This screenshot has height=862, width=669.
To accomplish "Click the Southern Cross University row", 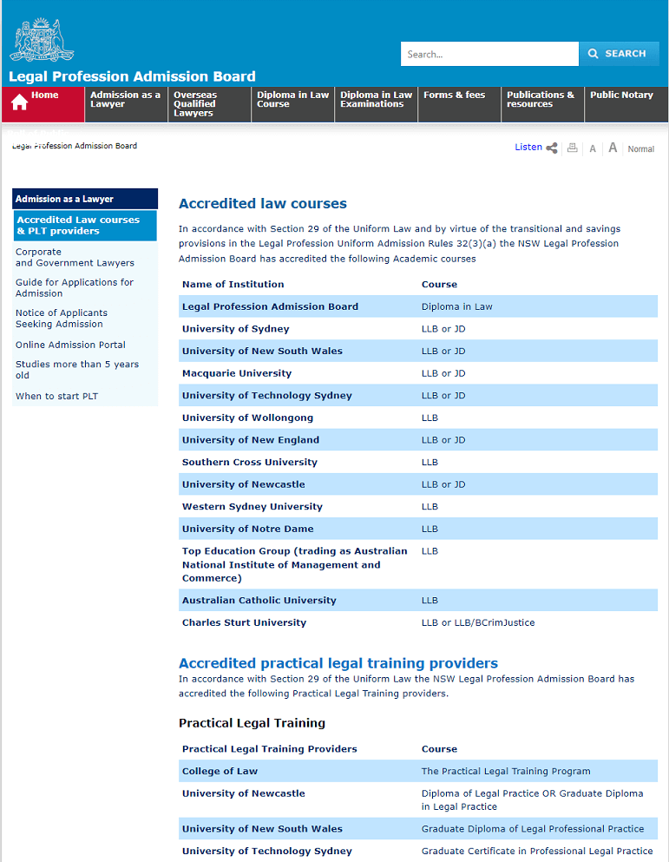I will (417, 463).
